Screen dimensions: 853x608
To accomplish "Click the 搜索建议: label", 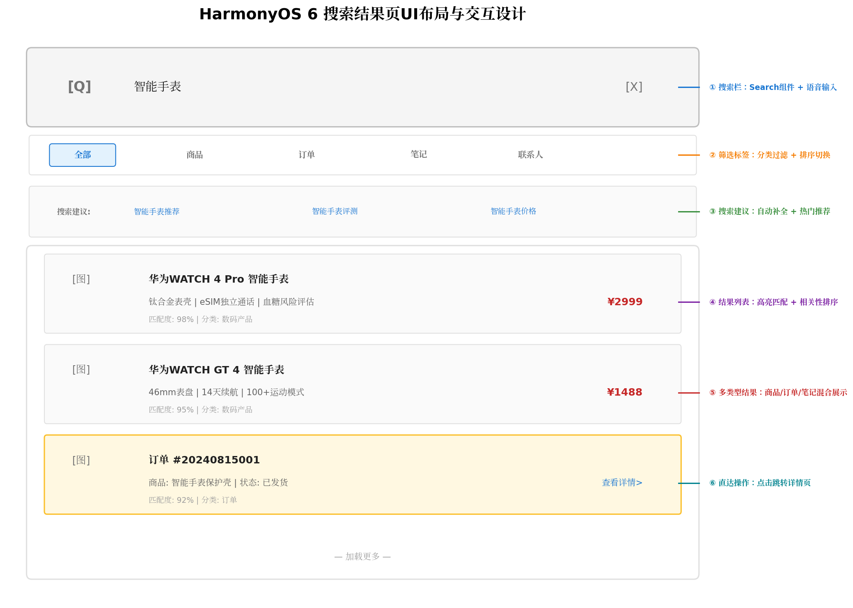I will click(74, 212).
